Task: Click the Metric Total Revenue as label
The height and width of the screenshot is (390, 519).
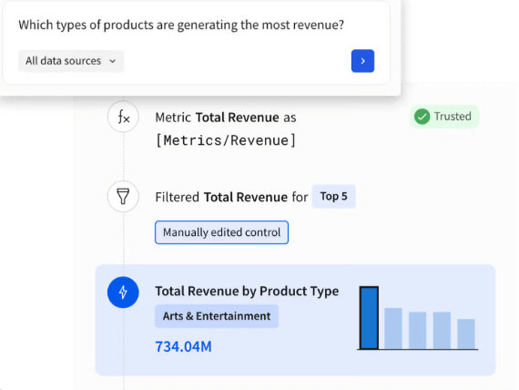Action: [x=226, y=118]
